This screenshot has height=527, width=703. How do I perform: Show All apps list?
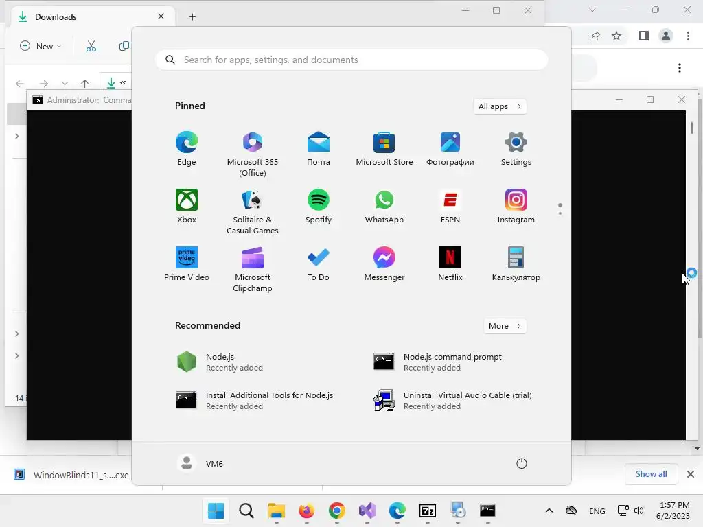pos(500,106)
